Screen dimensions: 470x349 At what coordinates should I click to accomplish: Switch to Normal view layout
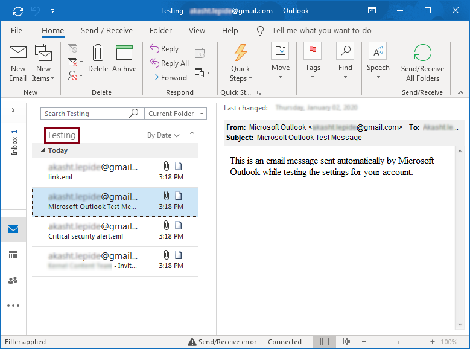pos(325,342)
